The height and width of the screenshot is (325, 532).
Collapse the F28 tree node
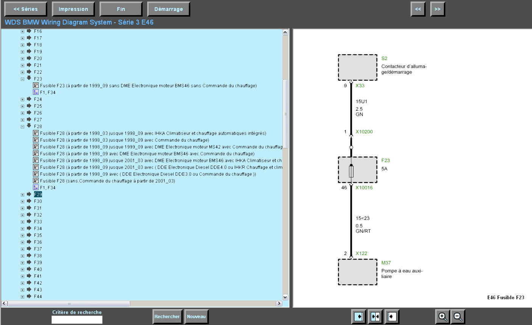pyautogui.click(x=23, y=127)
